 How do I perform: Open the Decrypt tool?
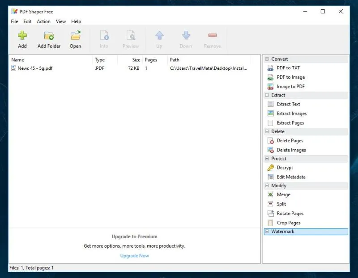pos(286,168)
